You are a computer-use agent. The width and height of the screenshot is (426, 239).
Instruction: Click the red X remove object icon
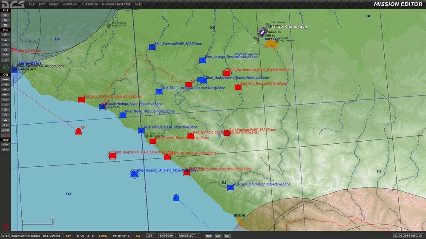[6, 135]
